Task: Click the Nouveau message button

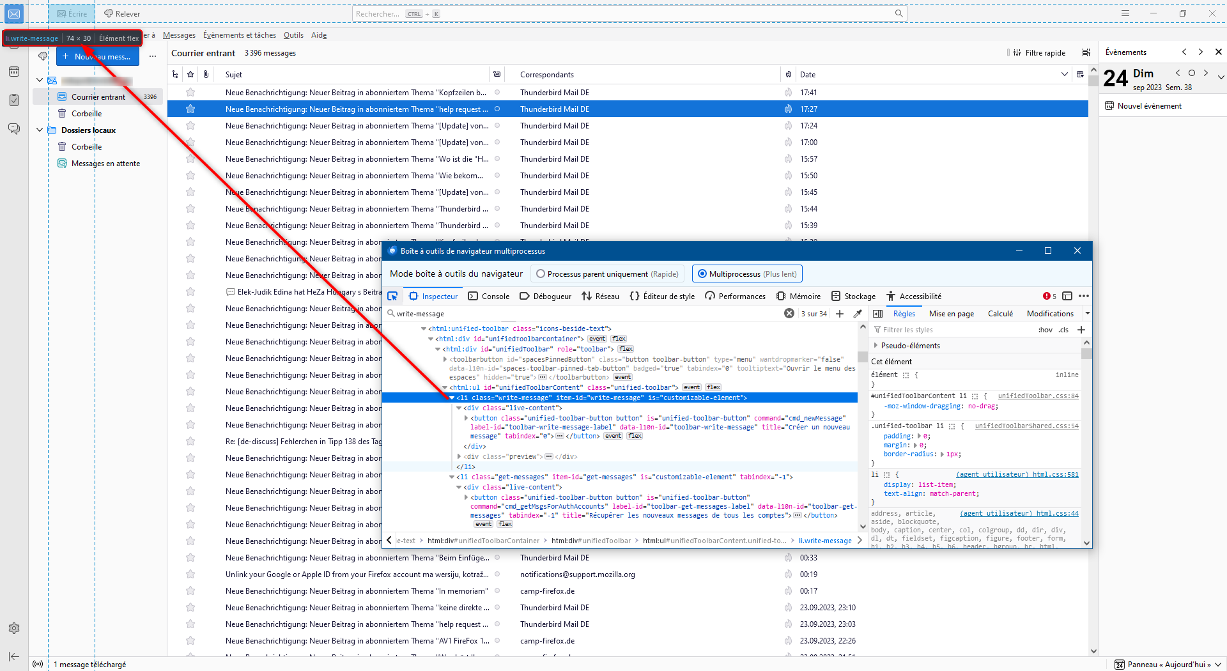Action: click(97, 56)
